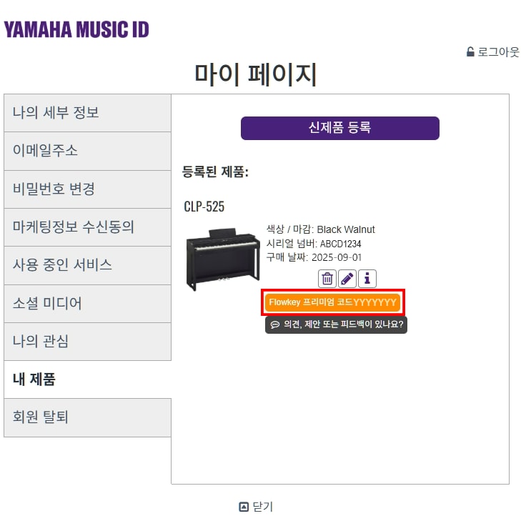Open the 나의 관심 menu item
Image resolution: width=521 pixels, height=521 pixels.
click(87, 342)
